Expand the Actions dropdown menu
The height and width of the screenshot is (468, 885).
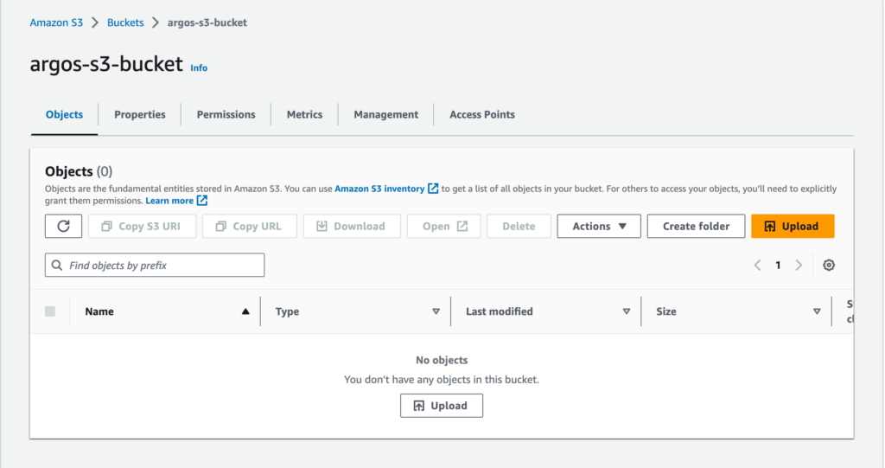[598, 227]
